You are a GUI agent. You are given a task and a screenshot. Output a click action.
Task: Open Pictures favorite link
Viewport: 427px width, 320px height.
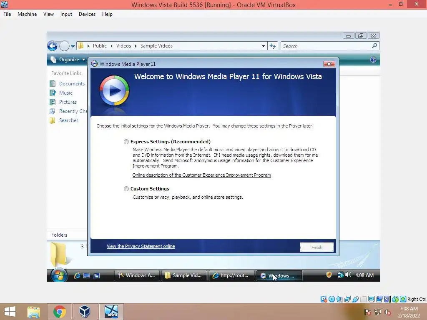point(63,102)
